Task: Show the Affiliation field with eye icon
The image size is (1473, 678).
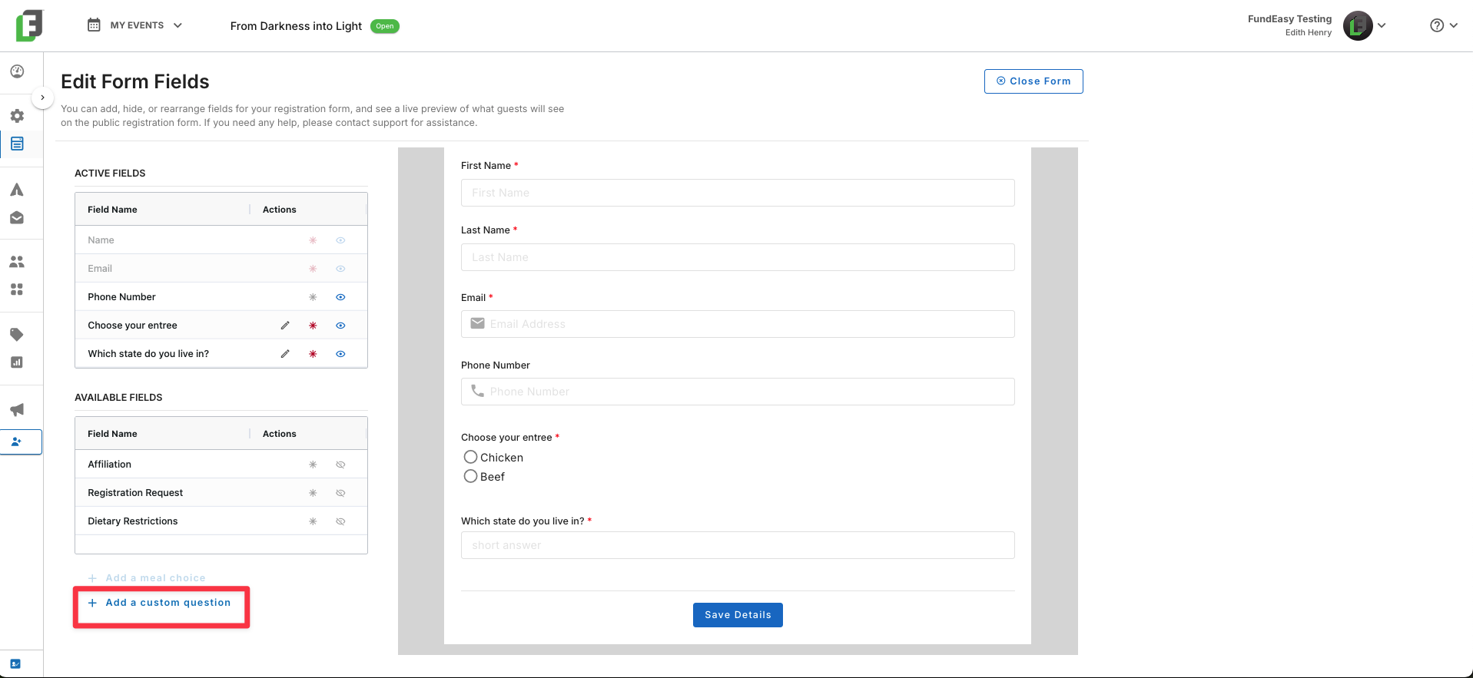Action: [x=340, y=465]
